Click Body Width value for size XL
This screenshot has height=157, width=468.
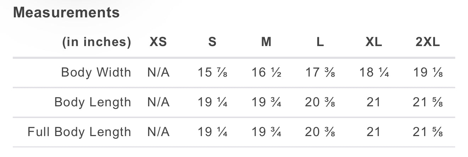click(x=374, y=72)
